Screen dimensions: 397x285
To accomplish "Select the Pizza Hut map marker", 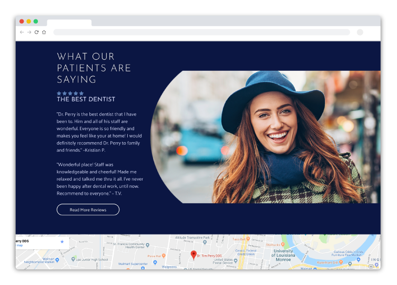I will click(164, 256).
